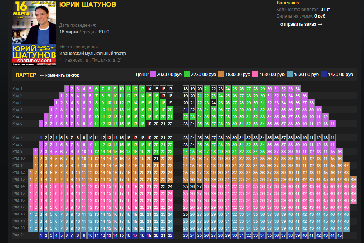Click the green 2230.00 руб. price swatch
The width and height of the screenshot is (364, 243).
point(187,75)
